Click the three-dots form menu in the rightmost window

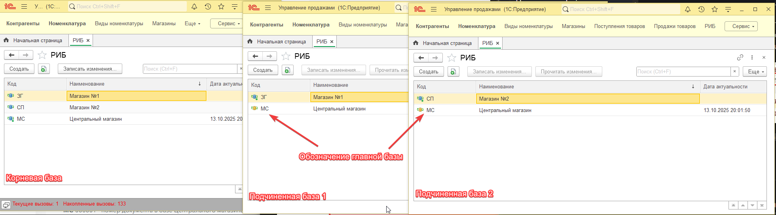pos(752,58)
